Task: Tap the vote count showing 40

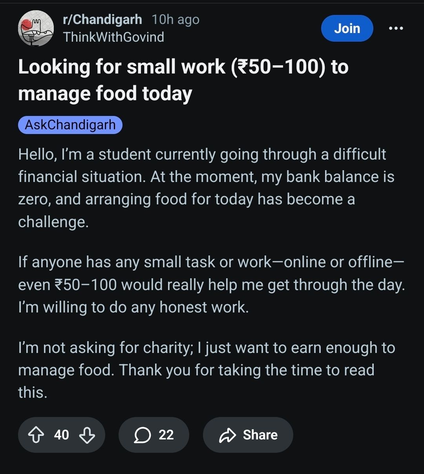Action: click(x=62, y=435)
